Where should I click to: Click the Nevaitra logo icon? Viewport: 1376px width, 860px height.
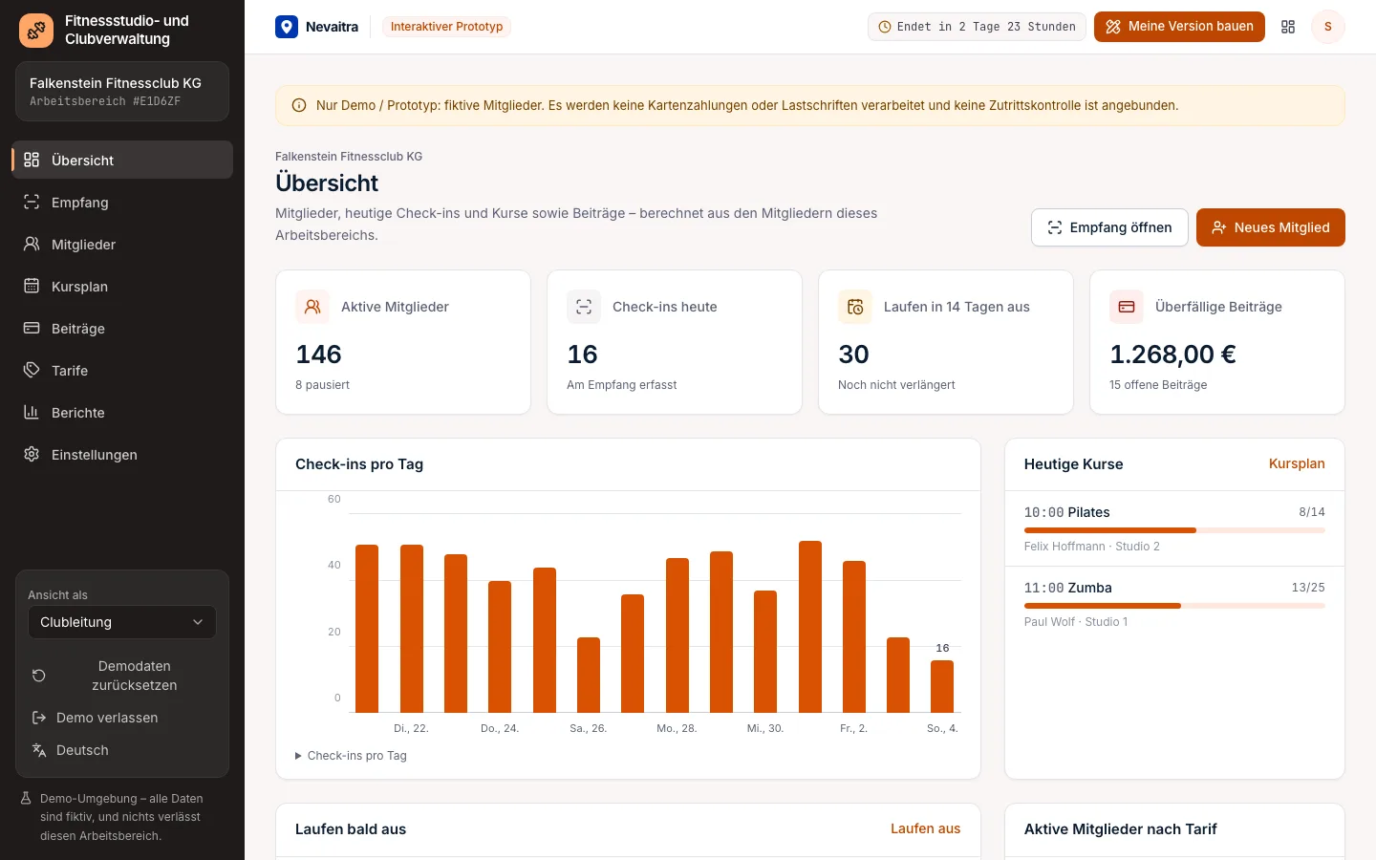[287, 27]
